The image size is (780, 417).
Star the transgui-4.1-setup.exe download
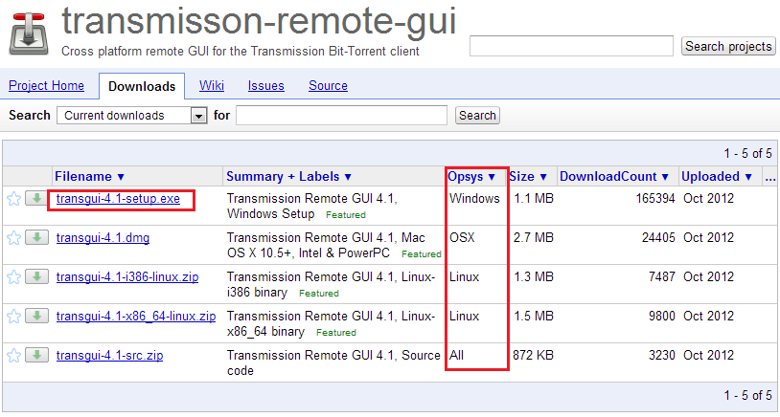pyautogui.click(x=13, y=199)
